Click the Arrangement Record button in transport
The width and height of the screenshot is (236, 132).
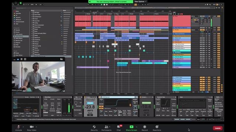point(107,5)
